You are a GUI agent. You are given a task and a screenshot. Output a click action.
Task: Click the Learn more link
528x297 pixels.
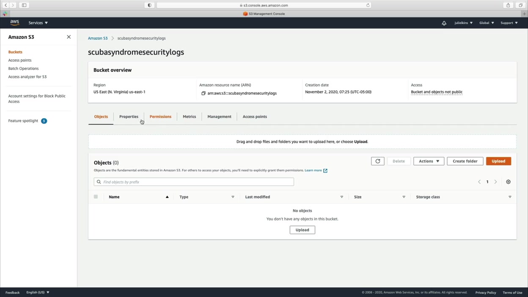(313, 170)
